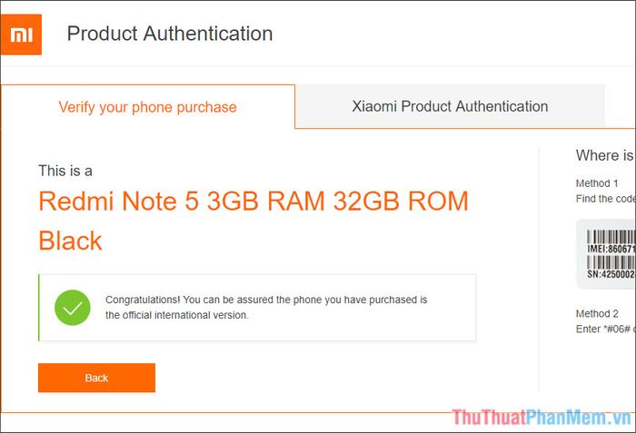Click the Method 1 label

(x=597, y=183)
